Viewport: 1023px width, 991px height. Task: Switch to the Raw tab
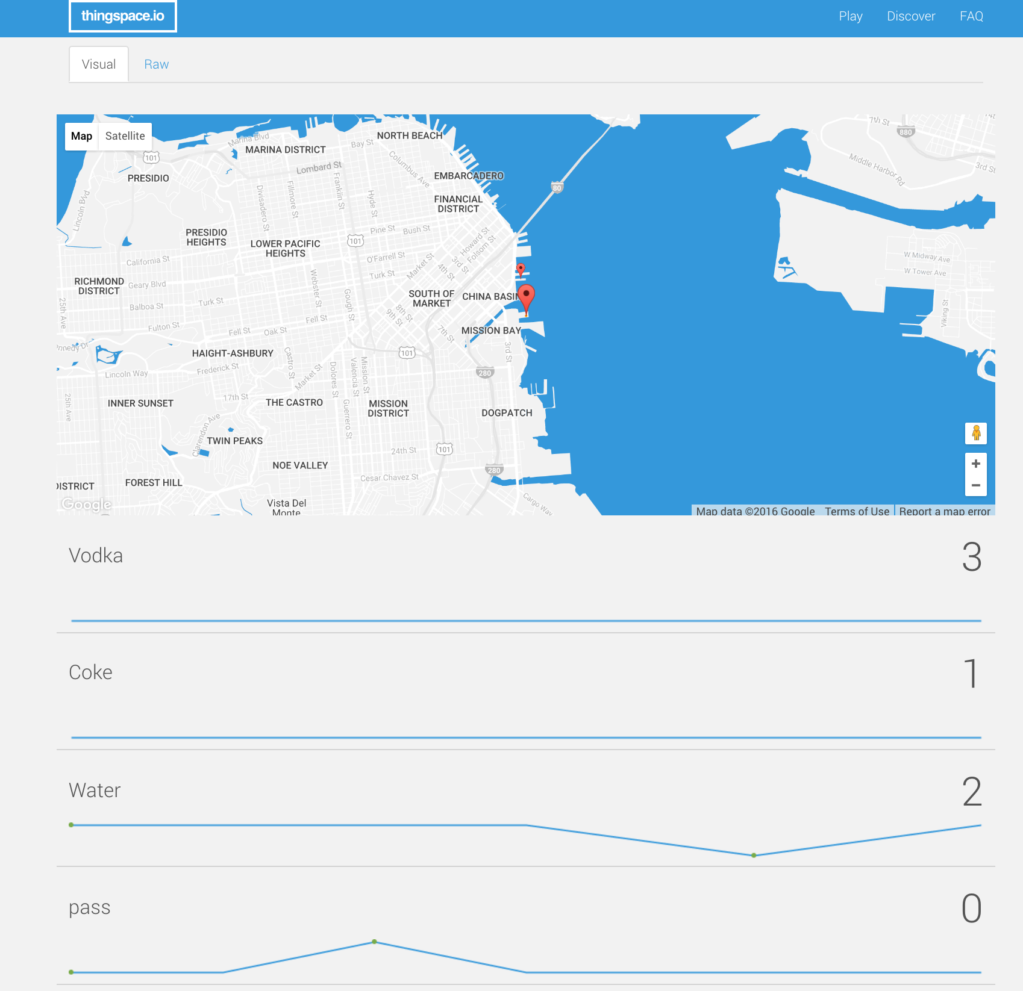(157, 64)
